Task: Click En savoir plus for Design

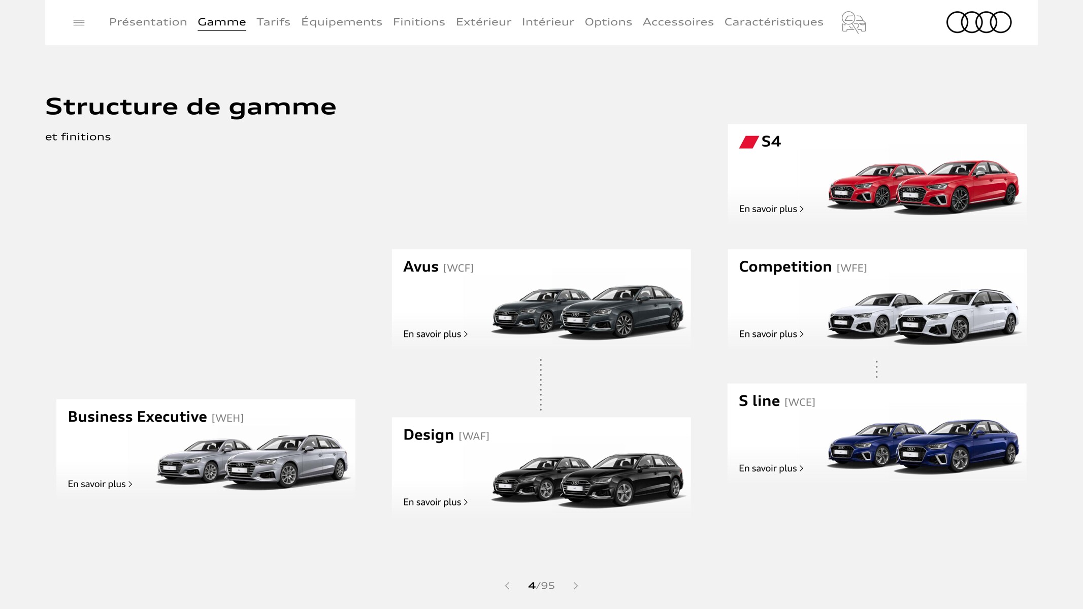Action: click(435, 502)
